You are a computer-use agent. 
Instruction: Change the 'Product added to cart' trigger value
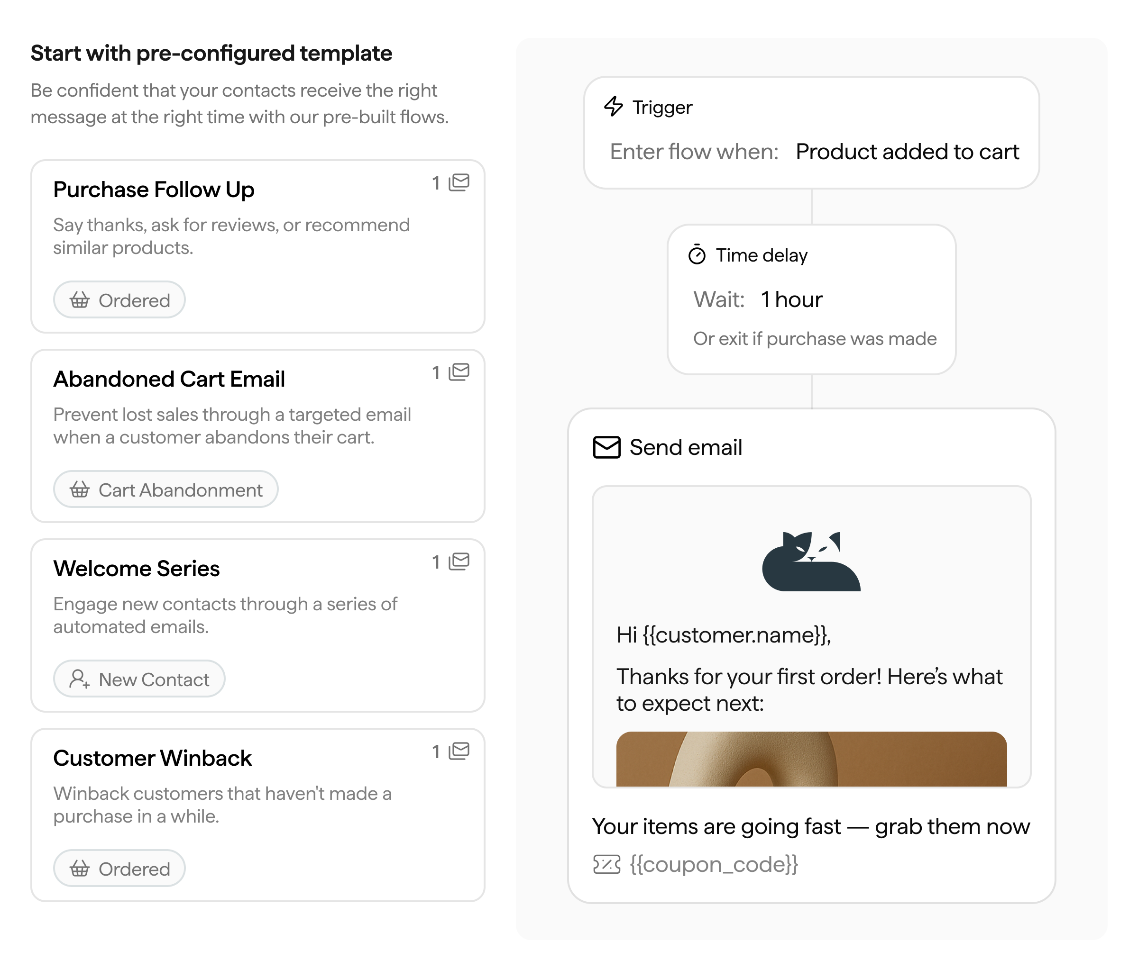click(908, 152)
